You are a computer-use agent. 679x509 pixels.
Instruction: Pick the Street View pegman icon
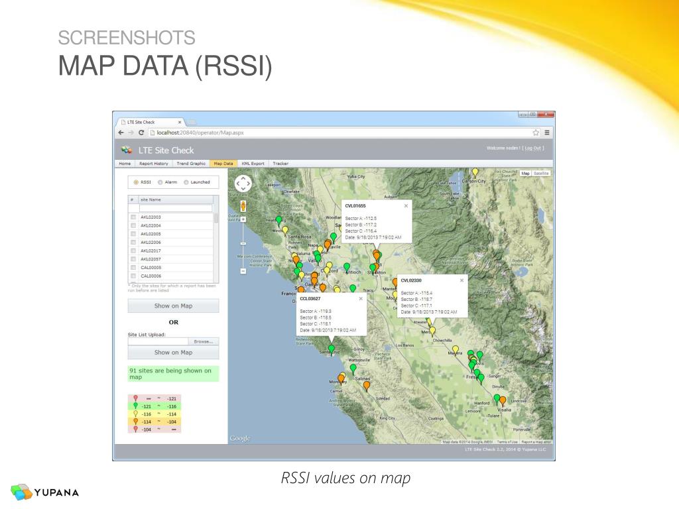[243, 206]
